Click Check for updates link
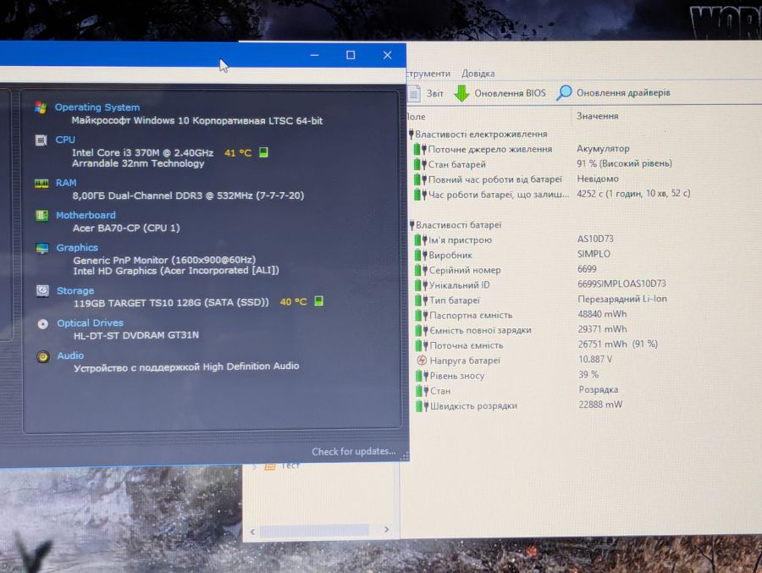The width and height of the screenshot is (762, 573). [353, 451]
